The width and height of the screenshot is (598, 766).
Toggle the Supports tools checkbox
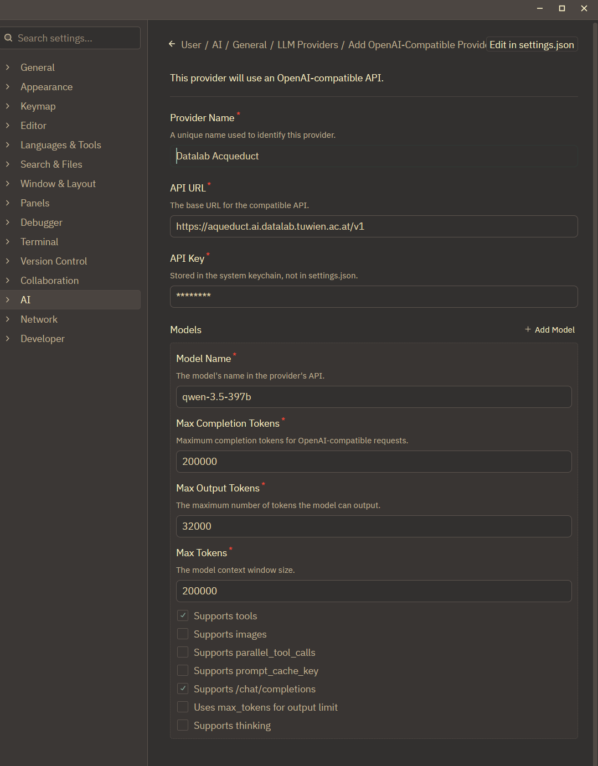click(183, 615)
